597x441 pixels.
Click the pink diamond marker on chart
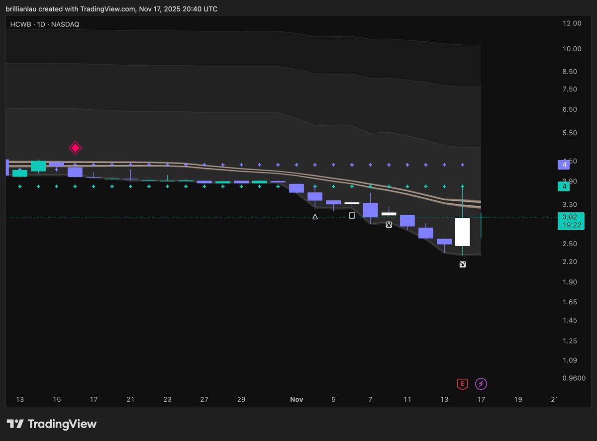[75, 148]
